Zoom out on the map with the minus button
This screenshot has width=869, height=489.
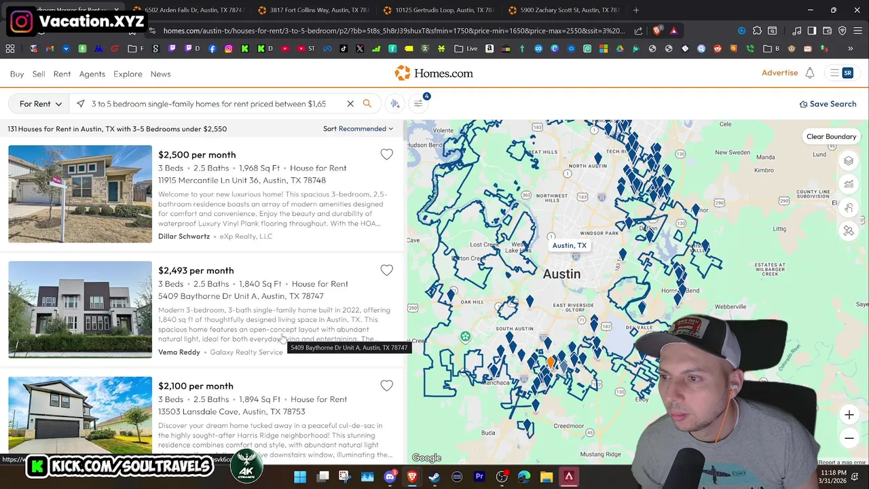(x=849, y=438)
